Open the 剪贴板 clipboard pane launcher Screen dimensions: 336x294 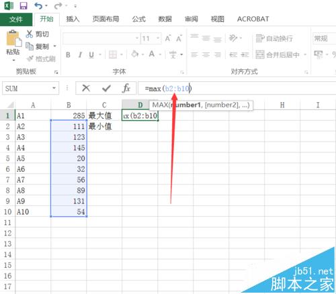pos(56,72)
